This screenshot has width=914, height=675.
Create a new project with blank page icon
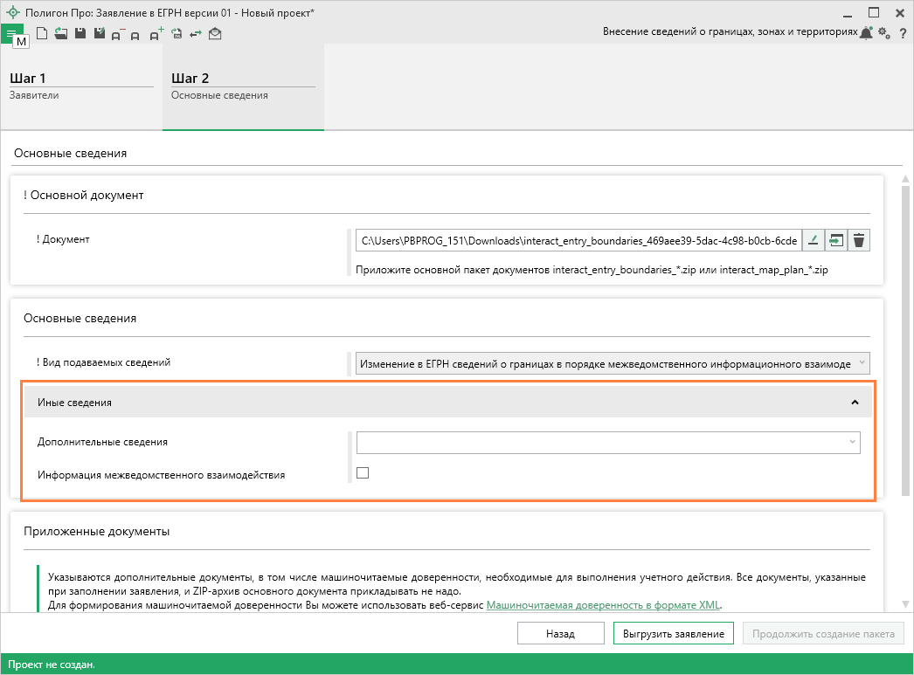coord(41,34)
